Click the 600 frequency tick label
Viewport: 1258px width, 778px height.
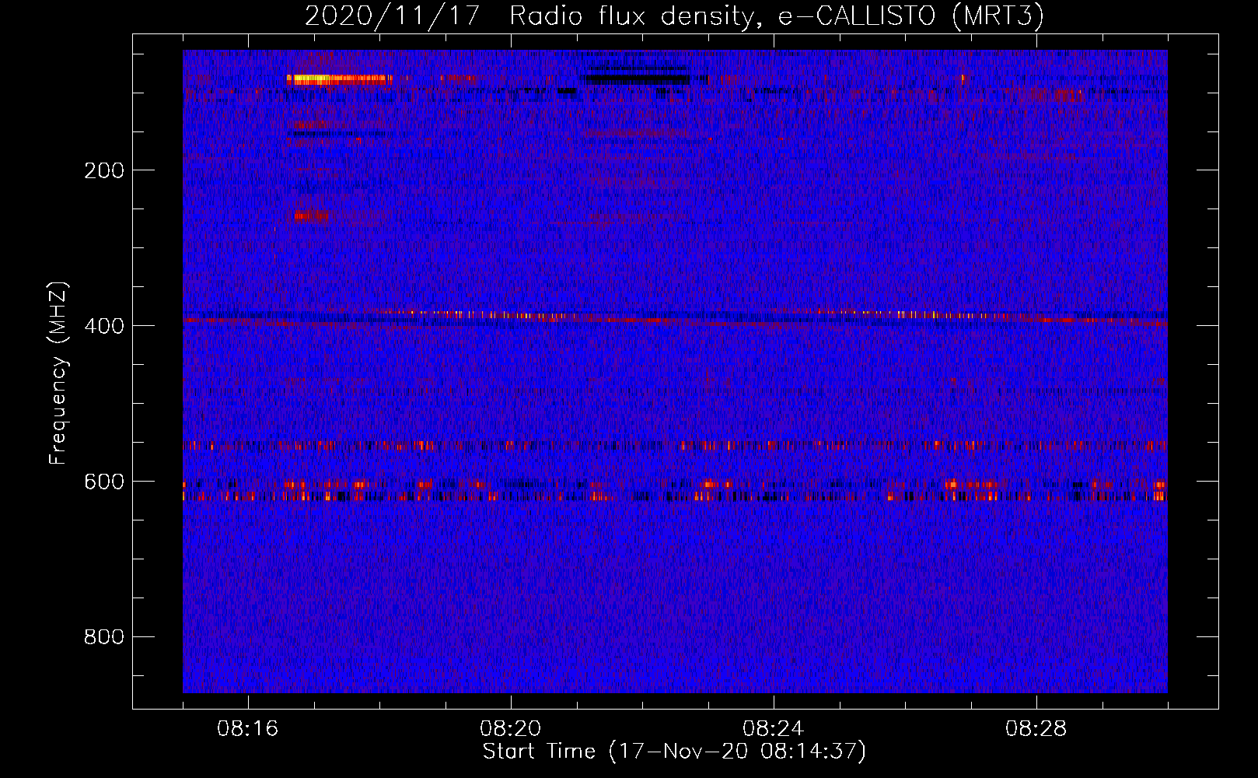[x=104, y=482]
